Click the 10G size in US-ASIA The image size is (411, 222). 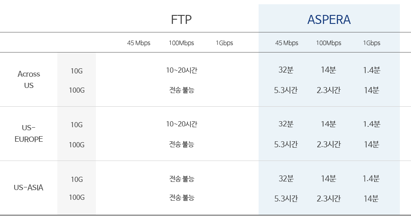pos(77,179)
